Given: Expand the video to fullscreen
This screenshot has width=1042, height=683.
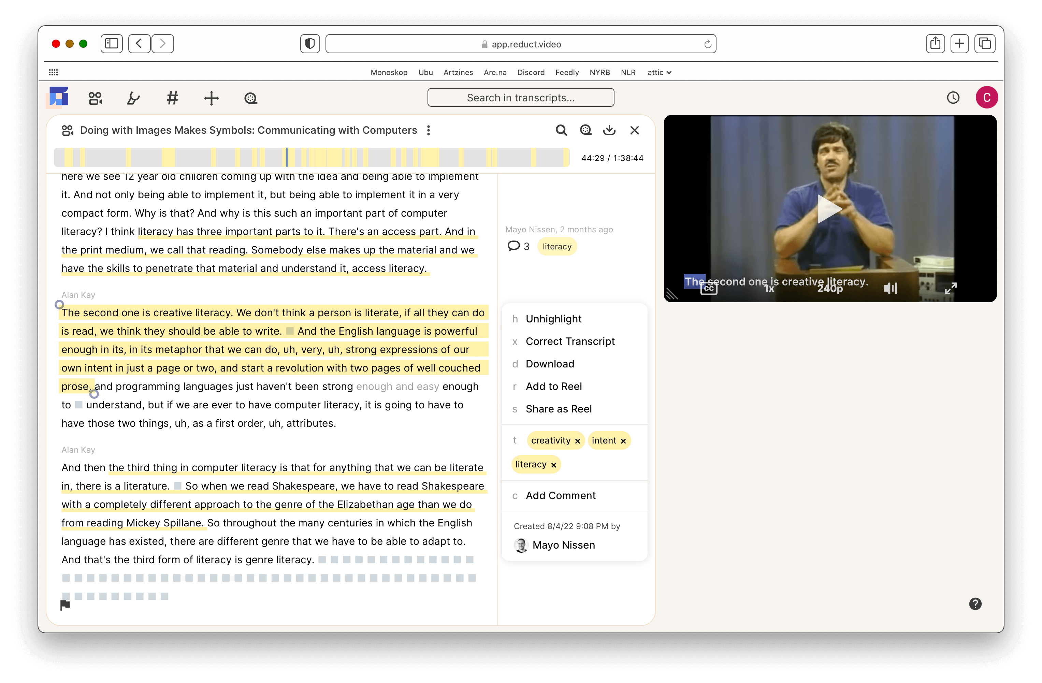Looking at the screenshot, I should coord(951,288).
